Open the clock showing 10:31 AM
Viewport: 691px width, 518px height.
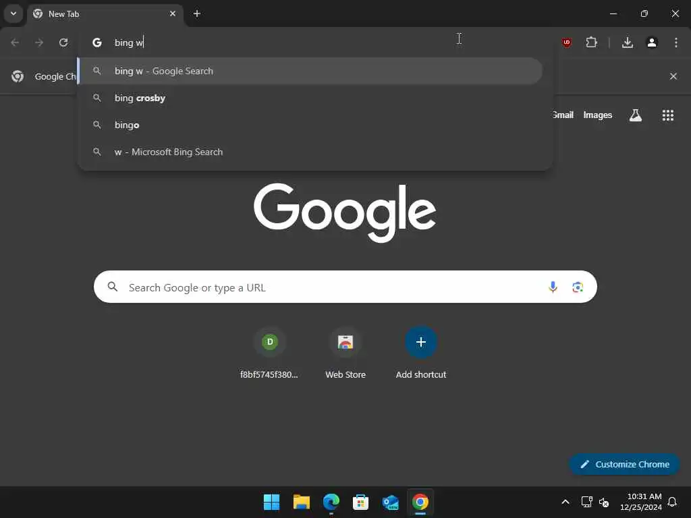(x=641, y=502)
